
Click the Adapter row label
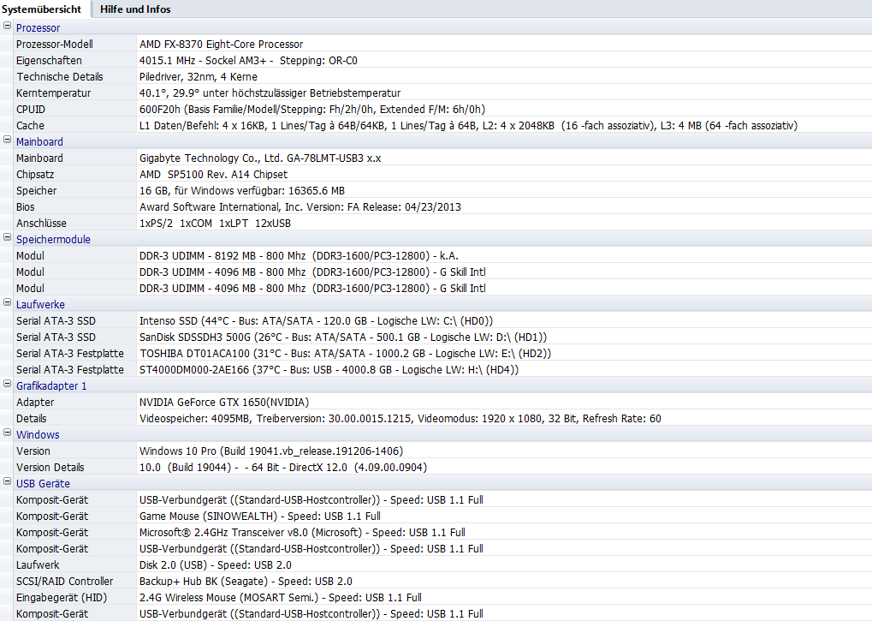pyautogui.click(x=35, y=402)
